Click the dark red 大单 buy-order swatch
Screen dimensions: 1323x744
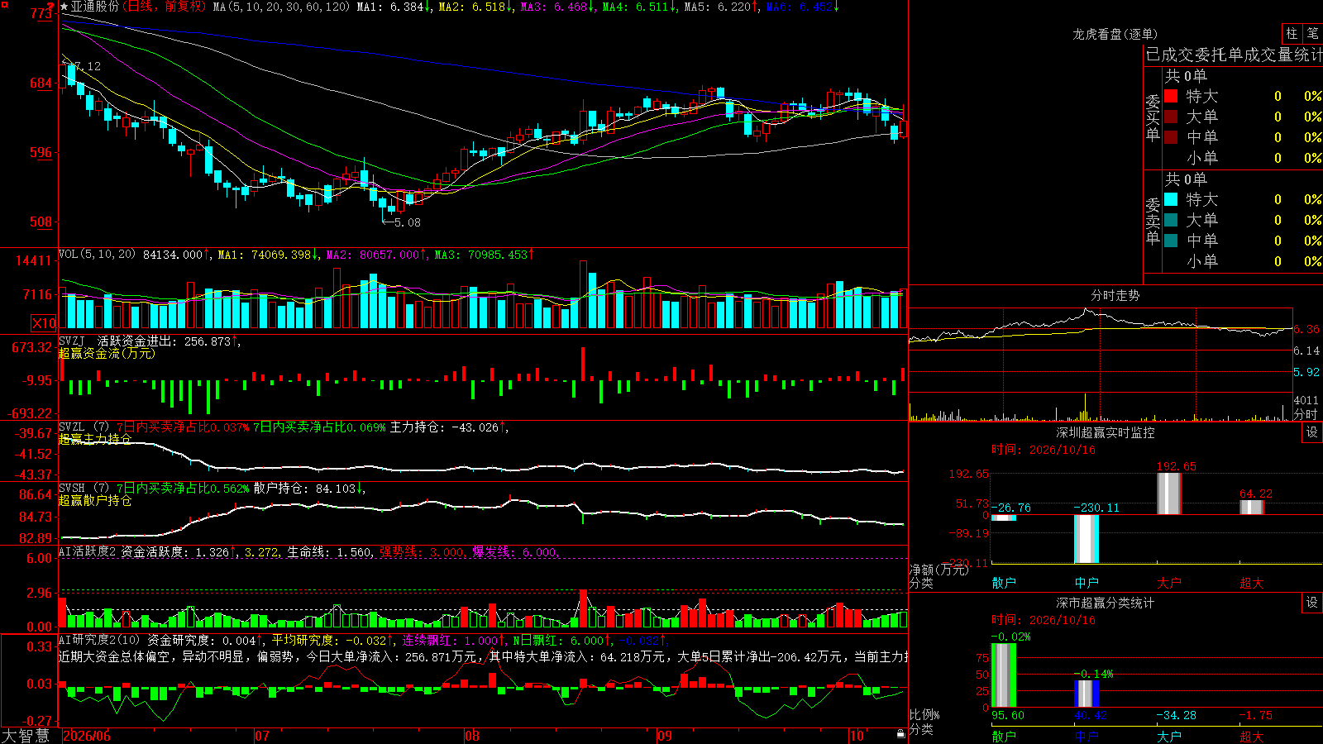(x=1171, y=117)
